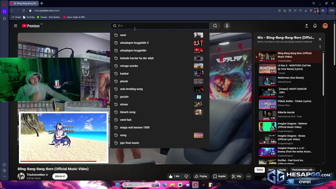Open Opera easy setup sliders icon
The height and width of the screenshot is (189, 336).
click(x=311, y=10)
